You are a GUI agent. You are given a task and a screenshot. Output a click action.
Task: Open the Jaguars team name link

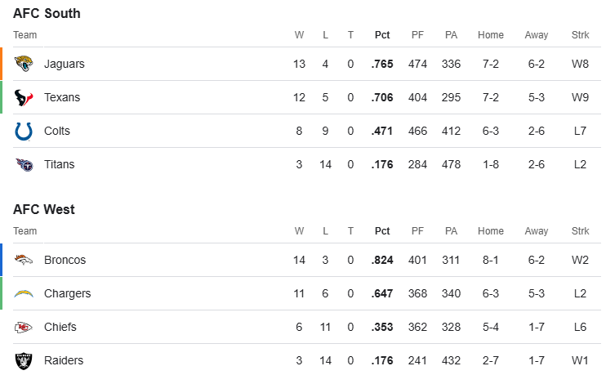[65, 64]
